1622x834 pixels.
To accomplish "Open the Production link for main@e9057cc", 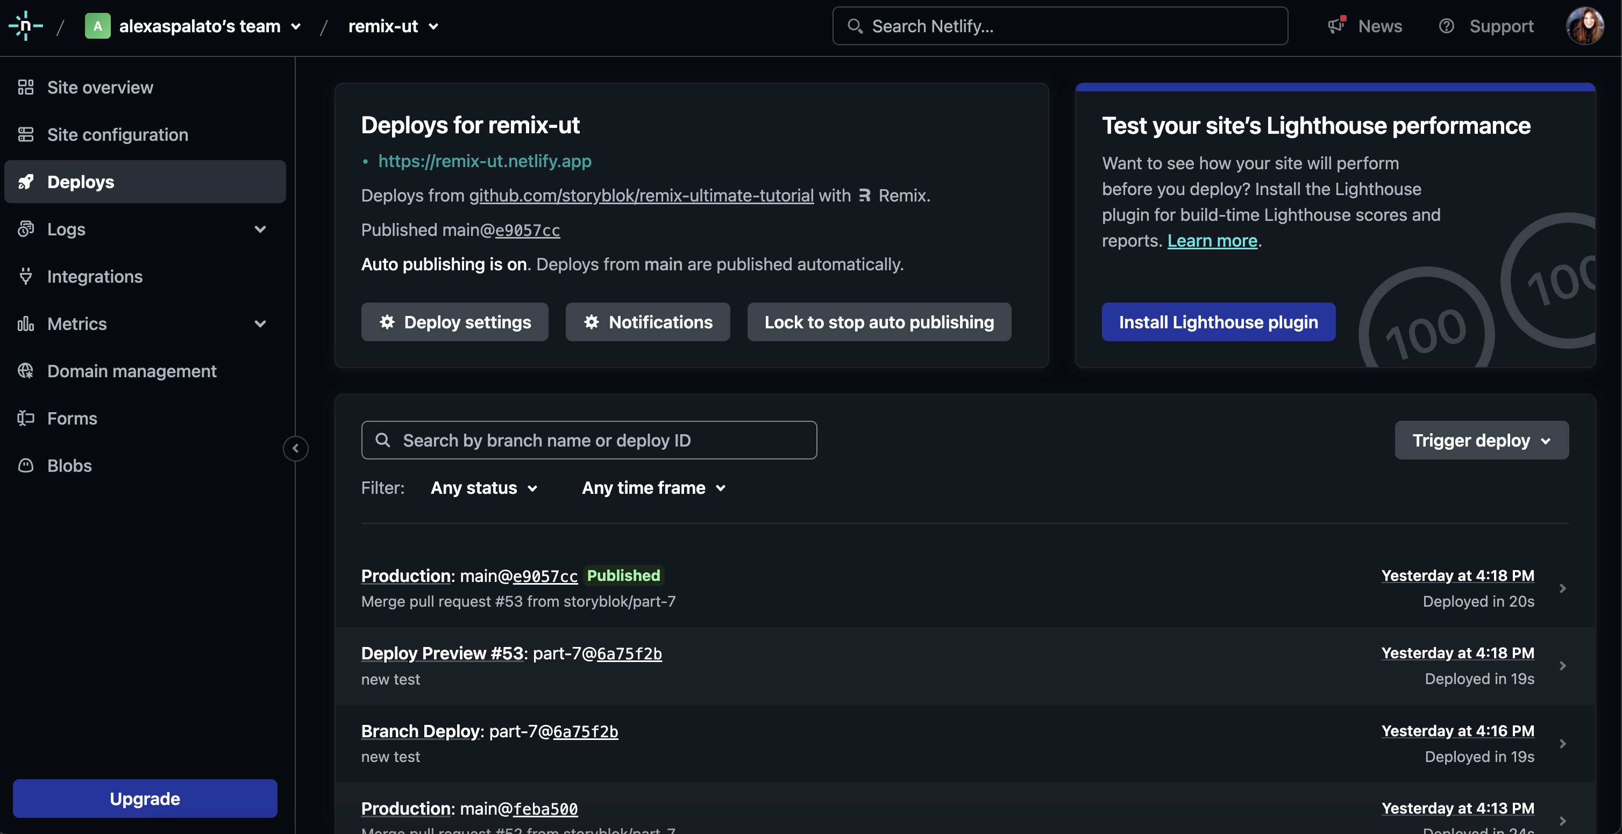I will pyautogui.click(x=406, y=576).
